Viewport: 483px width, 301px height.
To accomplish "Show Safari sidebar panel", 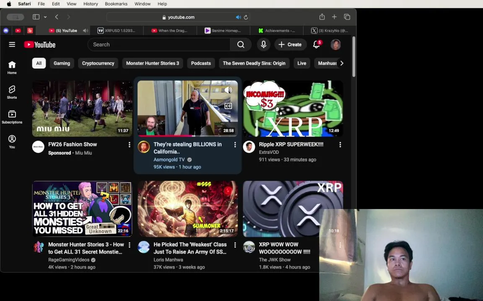I will 36,17.
